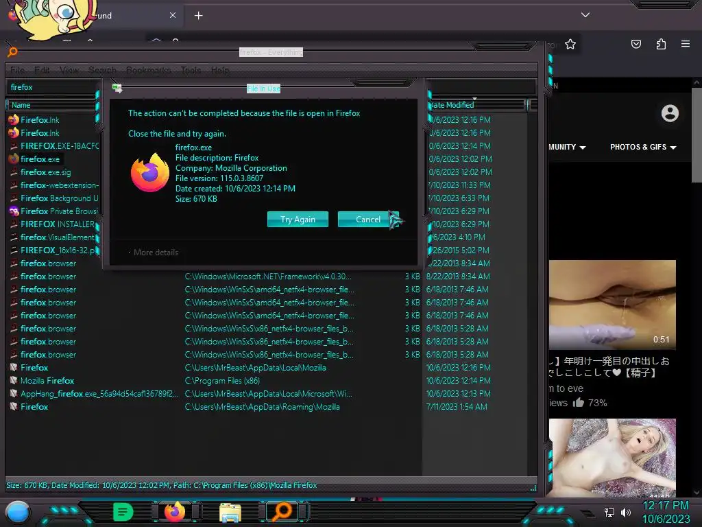Open the Bookmarks menu in Everything
Viewport: 702px width, 527px height.
point(149,71)
